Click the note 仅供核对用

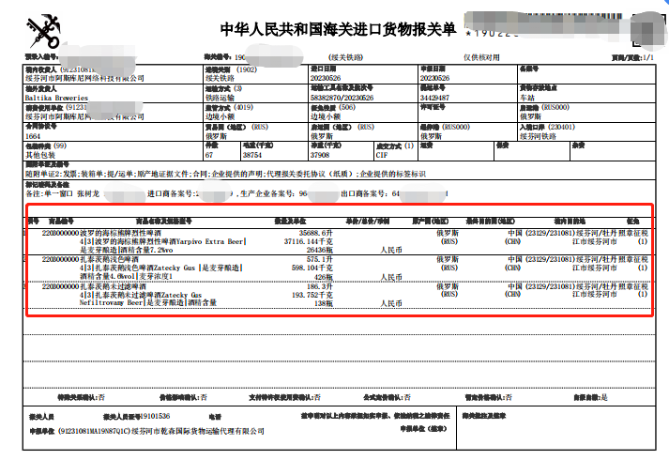click(x=481, y=57)
